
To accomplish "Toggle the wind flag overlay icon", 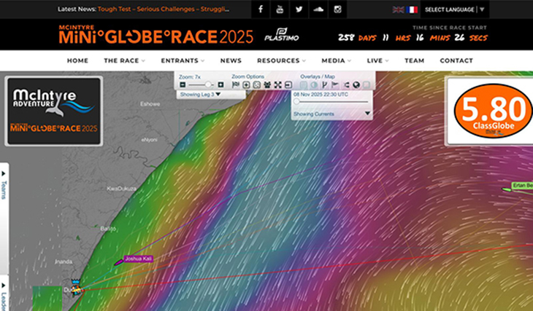I will click(335, 85).
